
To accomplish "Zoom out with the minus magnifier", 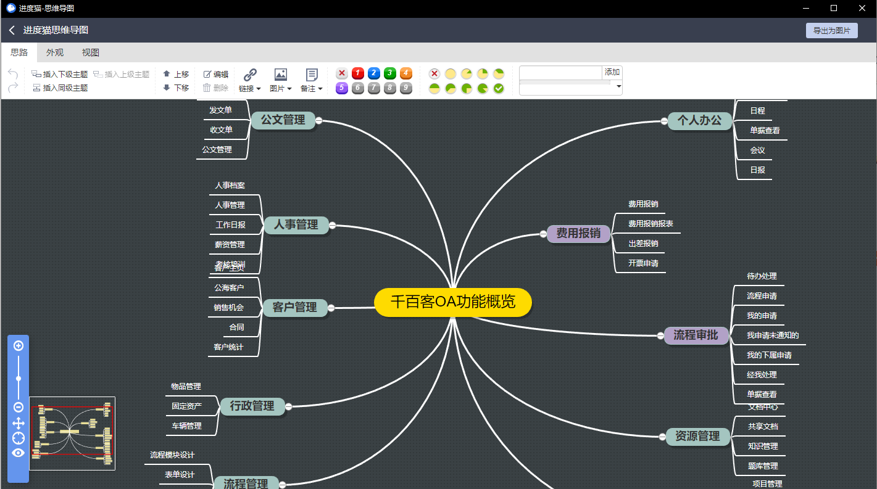I will pos(19,407).
